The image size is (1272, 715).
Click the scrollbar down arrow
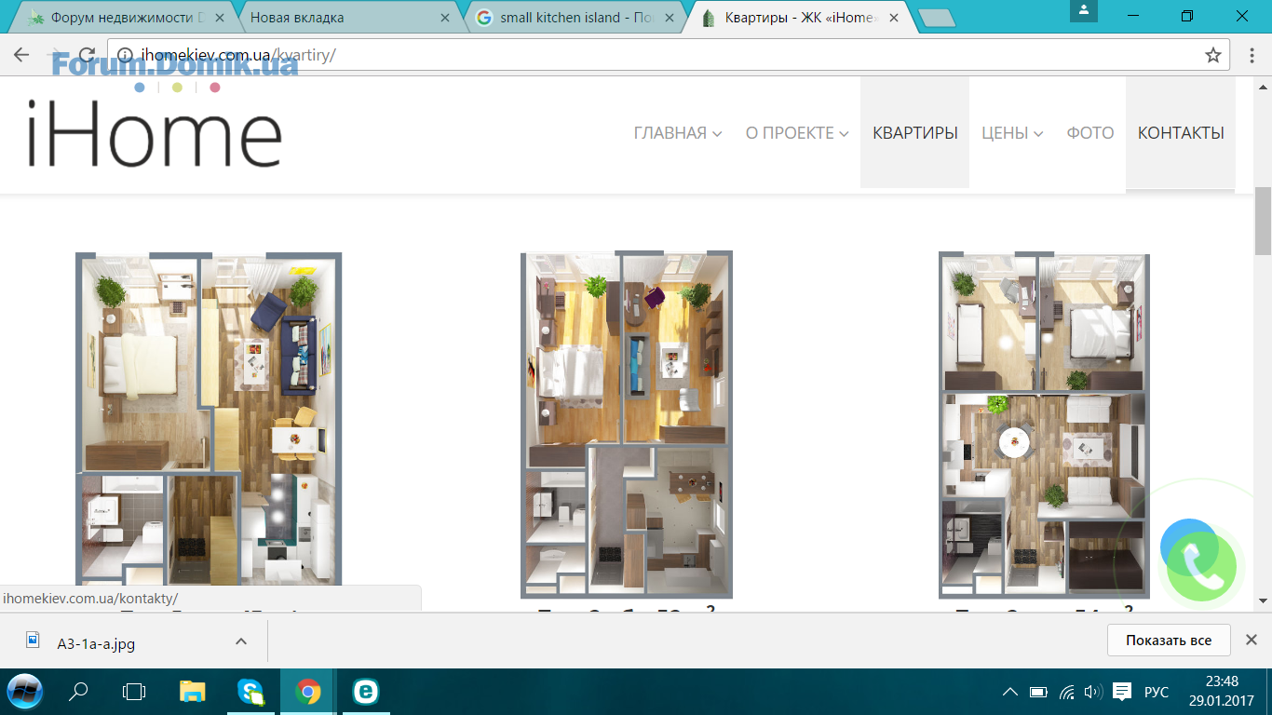click(x=1264, y=601)
